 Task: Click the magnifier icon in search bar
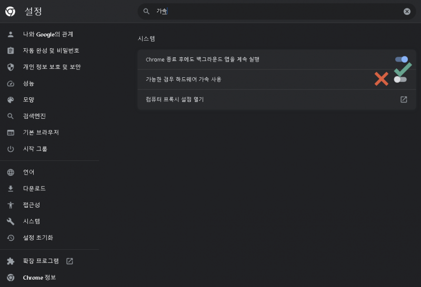pyautogui.click(x=146, y=11)
